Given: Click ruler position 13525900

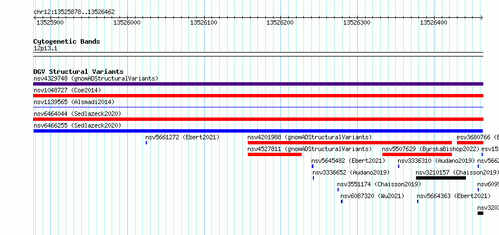Looking at the screenshot, I should point(50,22).
